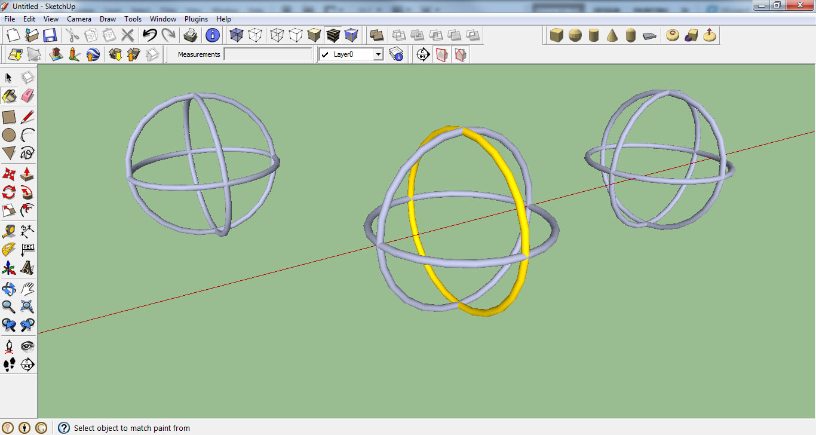This screenshot has height=435, width=816.
Task: Choose the Make Component tool
Action: (x=27, y=78)
